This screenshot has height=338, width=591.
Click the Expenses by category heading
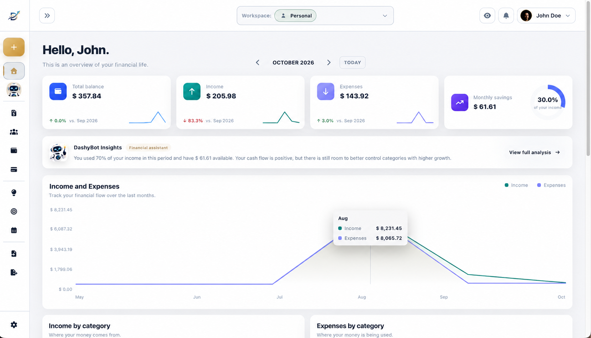(350, 326)
